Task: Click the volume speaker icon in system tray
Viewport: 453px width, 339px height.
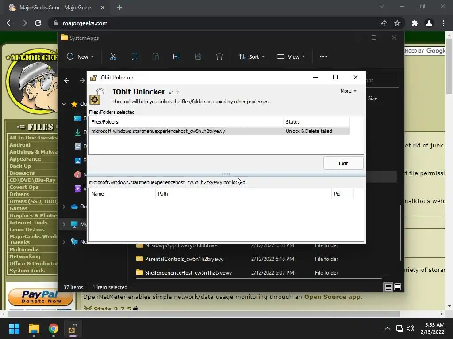Action: click(410, 328)
